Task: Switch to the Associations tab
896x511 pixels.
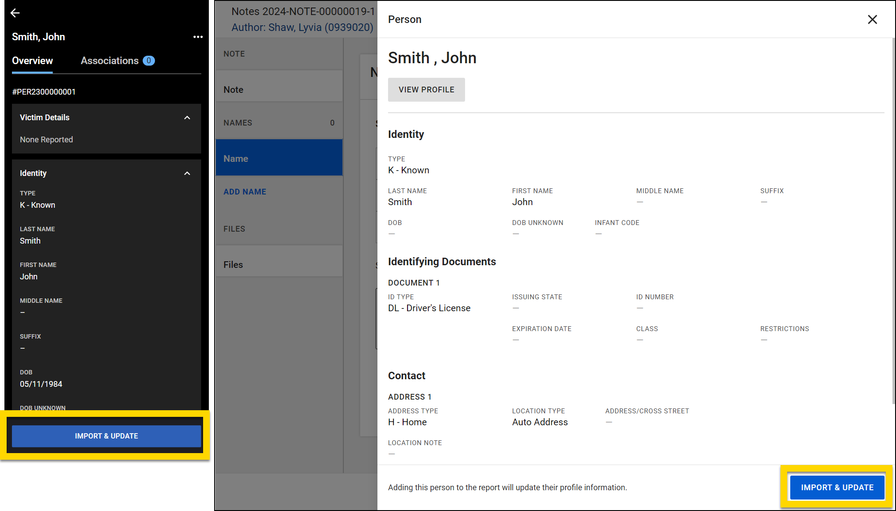Action: tap(109, 61)
